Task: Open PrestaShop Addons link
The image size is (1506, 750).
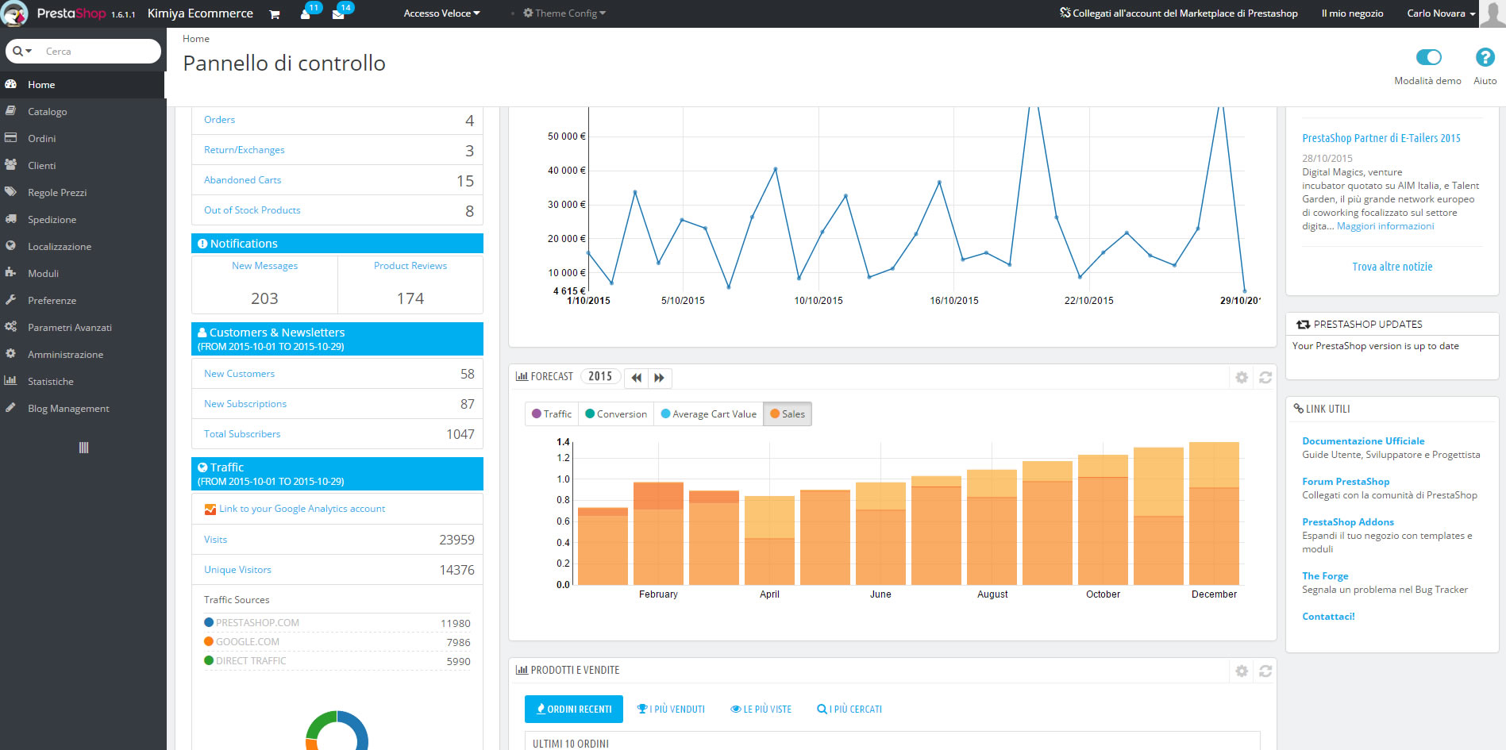Action: 1348,522
